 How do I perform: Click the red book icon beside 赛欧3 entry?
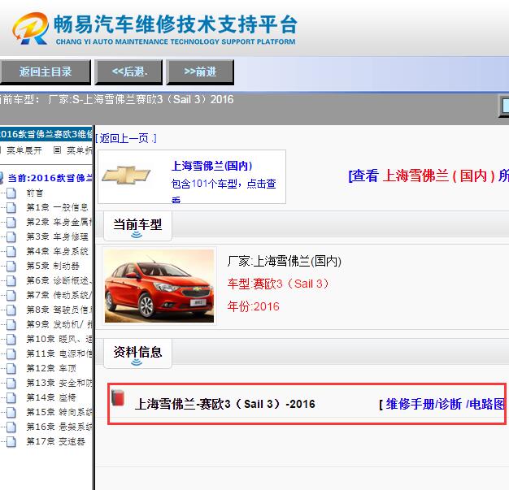[118, 397]
